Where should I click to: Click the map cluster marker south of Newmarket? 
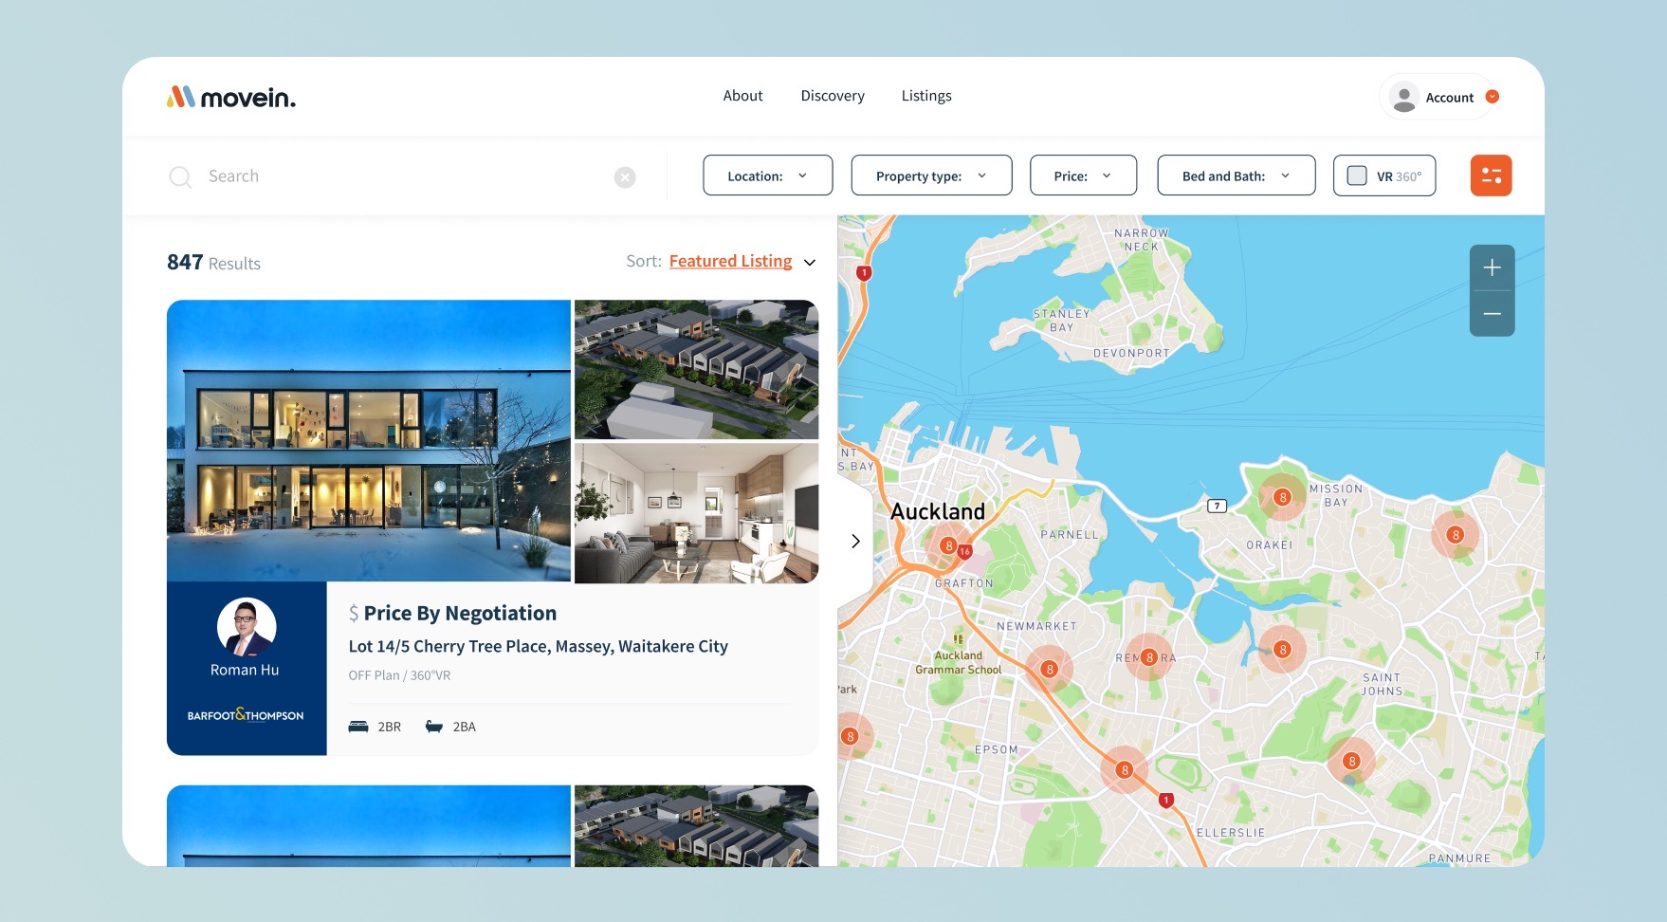click(x=1049, y=669)
